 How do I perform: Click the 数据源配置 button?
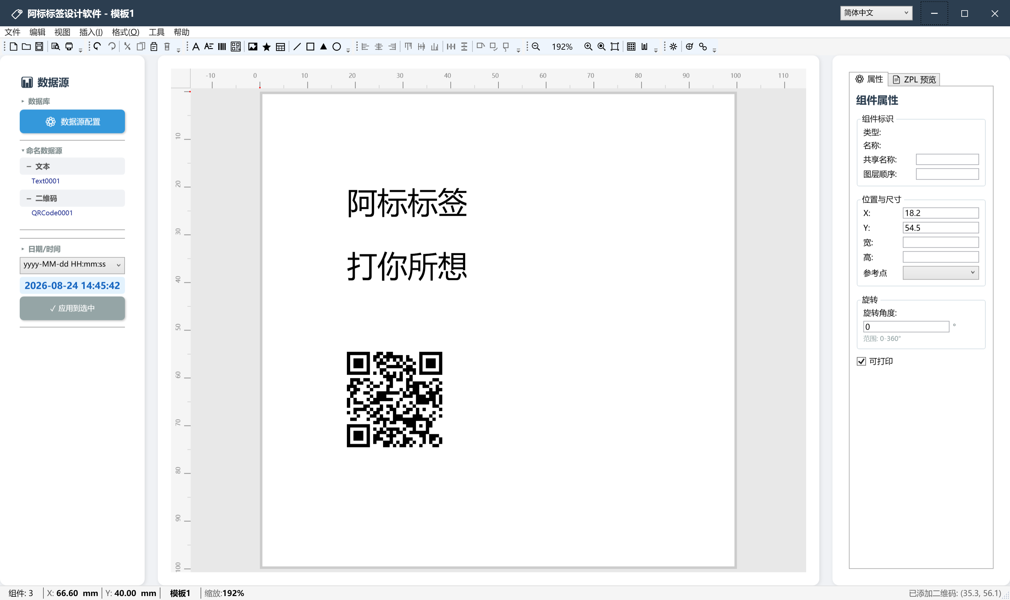(x=72, y=121)
